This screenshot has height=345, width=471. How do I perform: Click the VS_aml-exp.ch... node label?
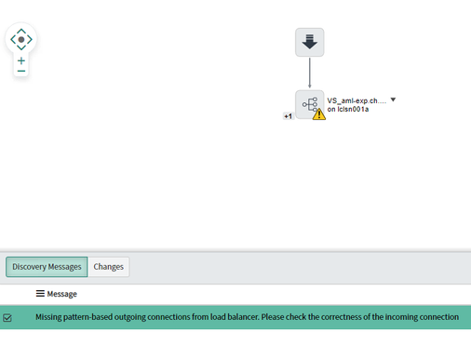click(x=357, y=100)
